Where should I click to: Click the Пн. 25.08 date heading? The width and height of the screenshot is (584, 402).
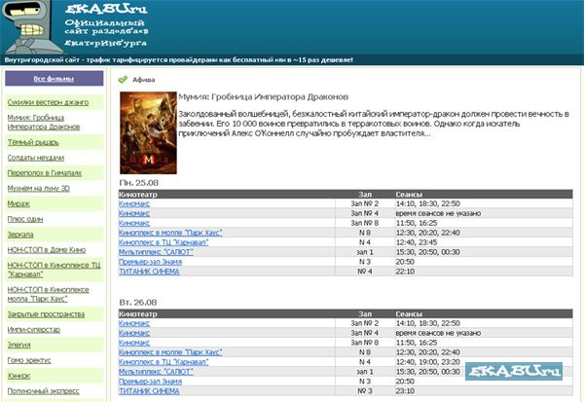click(139, 183)
